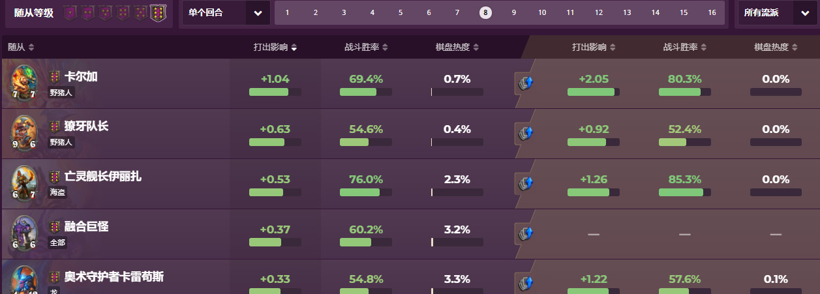
Task: Click the upgrade icon in 融合巨怪 row
Action: 526,233
